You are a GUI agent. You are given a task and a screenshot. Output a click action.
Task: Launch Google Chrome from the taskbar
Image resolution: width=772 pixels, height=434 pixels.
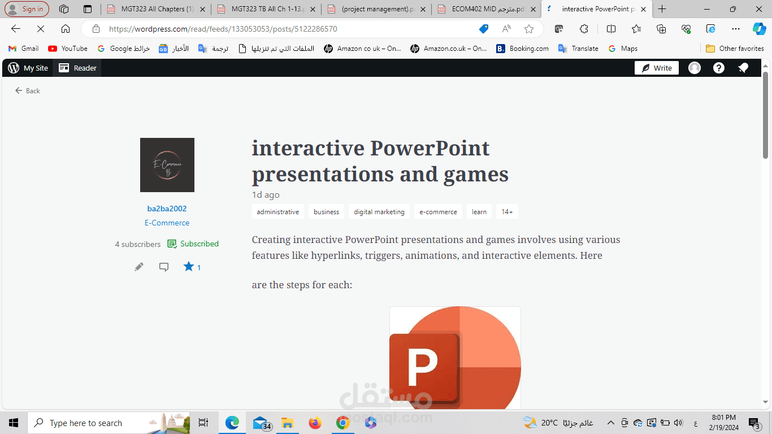342,423
